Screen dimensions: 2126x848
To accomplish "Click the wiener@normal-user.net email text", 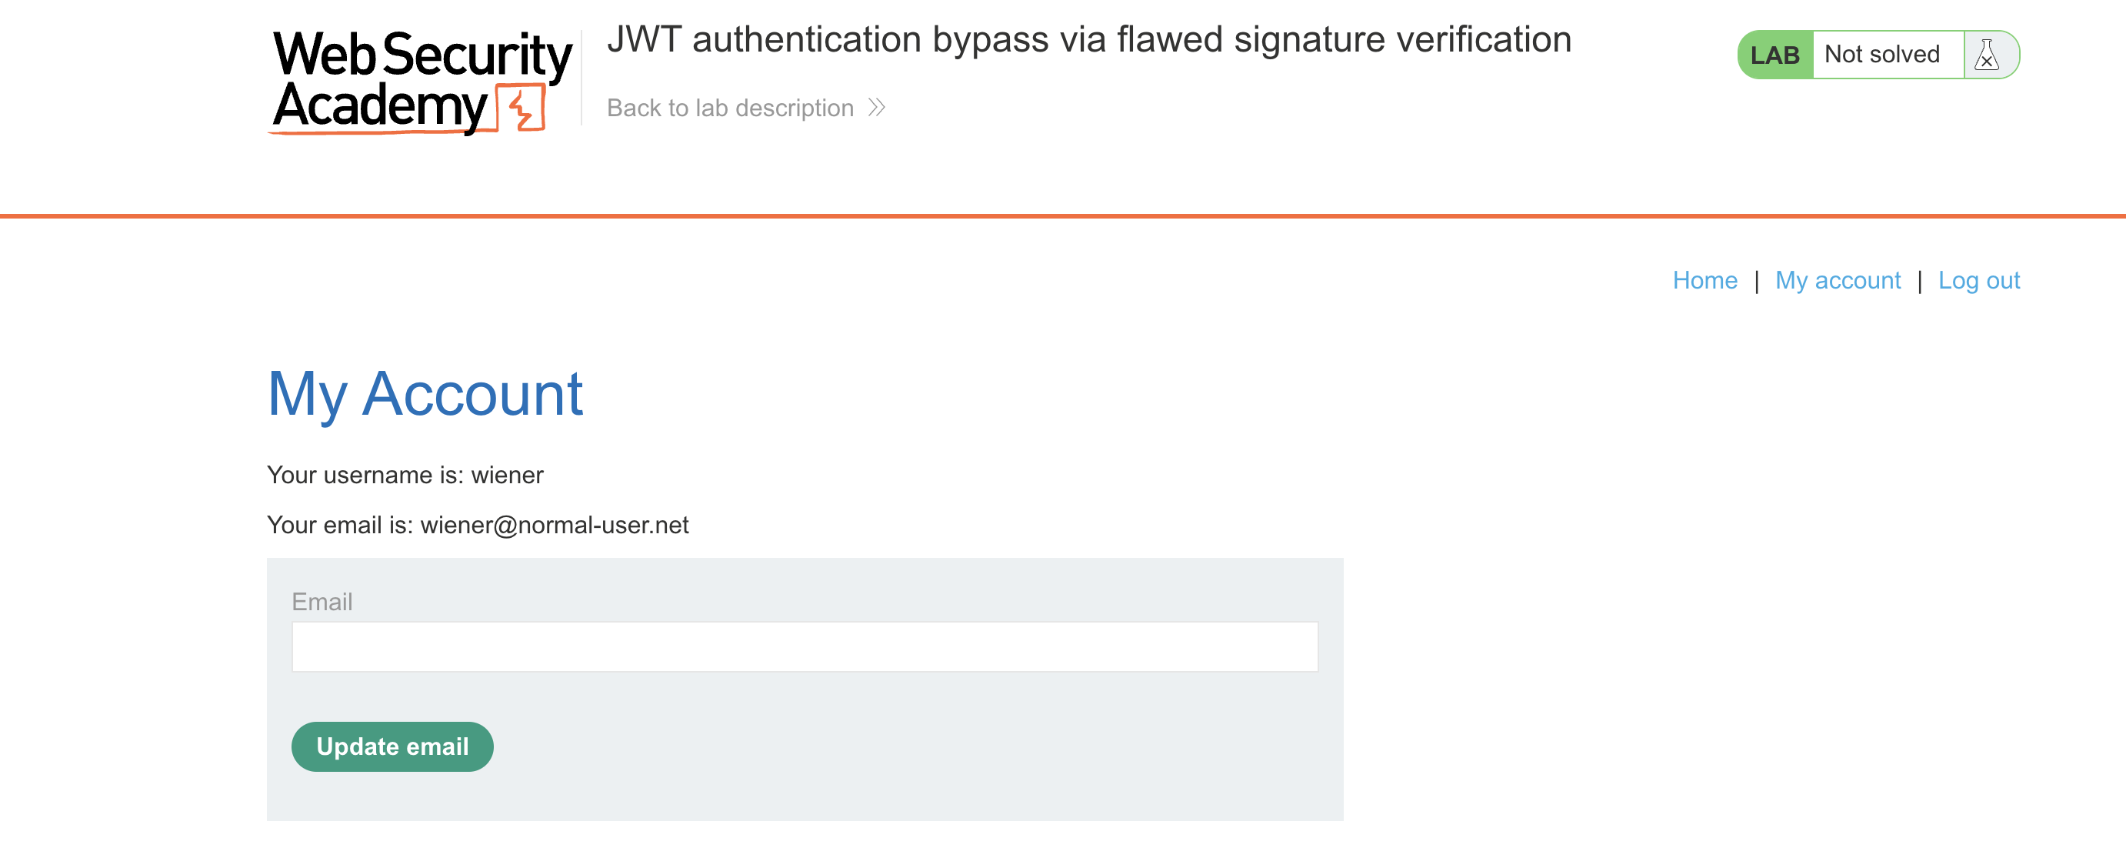I will [554, 525].
